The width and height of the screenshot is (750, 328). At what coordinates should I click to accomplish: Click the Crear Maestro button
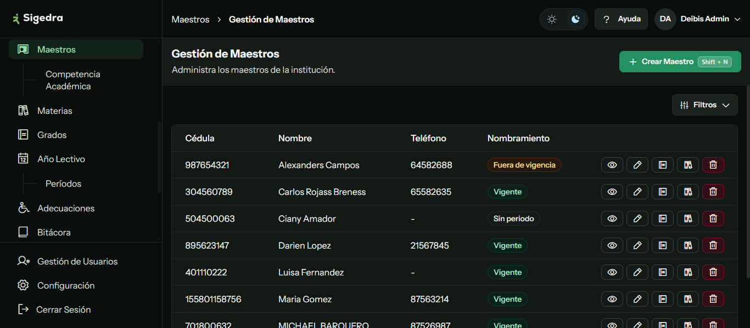[680, 61]
